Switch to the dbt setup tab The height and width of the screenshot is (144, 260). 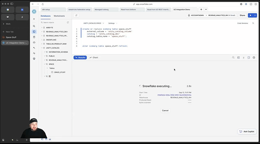pyautogui.click(x=53, y=10)
